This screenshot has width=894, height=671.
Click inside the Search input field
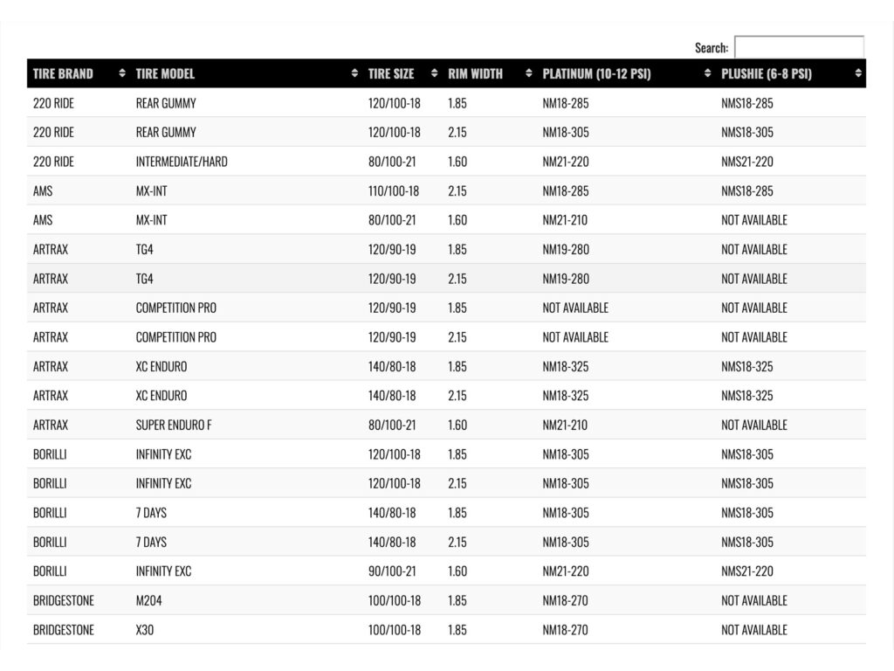(799, 47)
